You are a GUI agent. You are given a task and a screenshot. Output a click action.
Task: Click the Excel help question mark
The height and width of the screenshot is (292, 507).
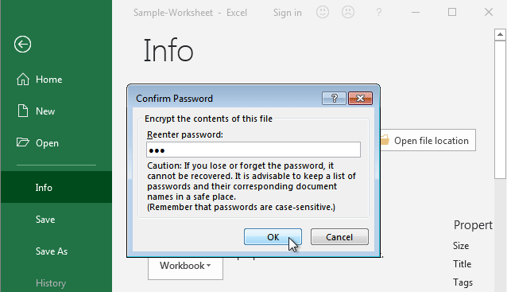(378, 13)
